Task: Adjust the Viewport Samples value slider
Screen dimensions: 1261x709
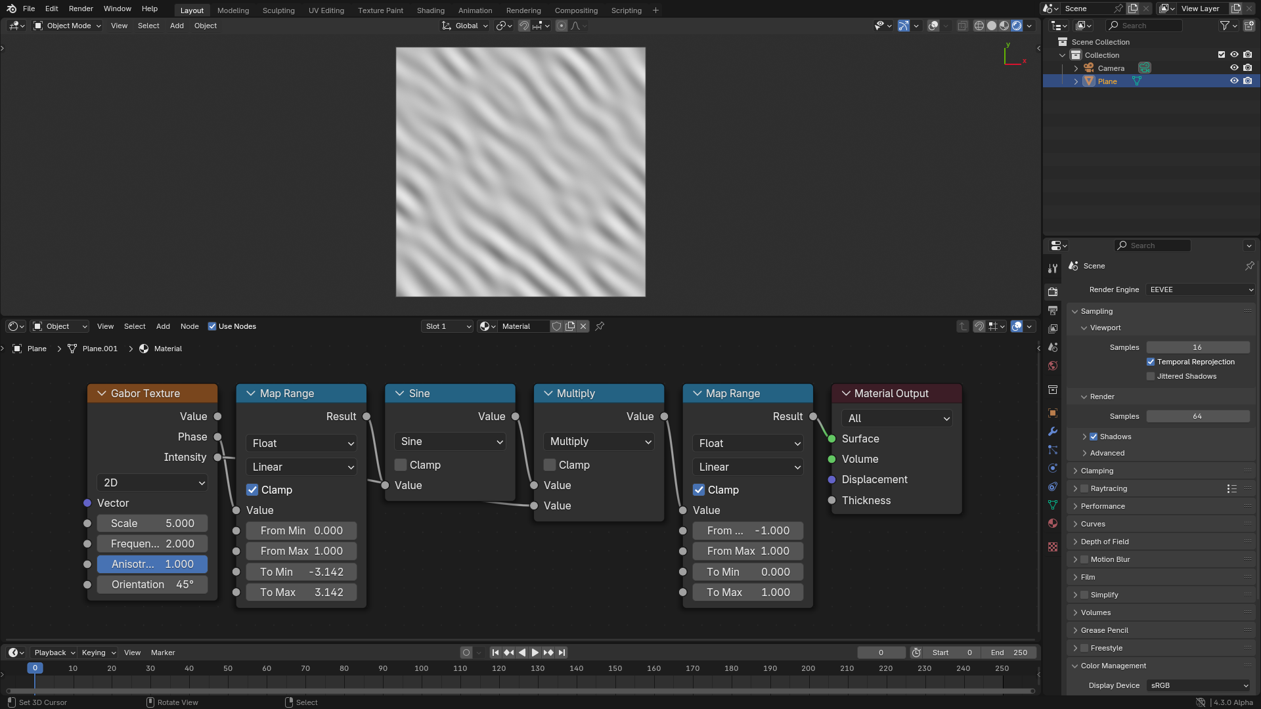Action: (x=1198, y=347)
